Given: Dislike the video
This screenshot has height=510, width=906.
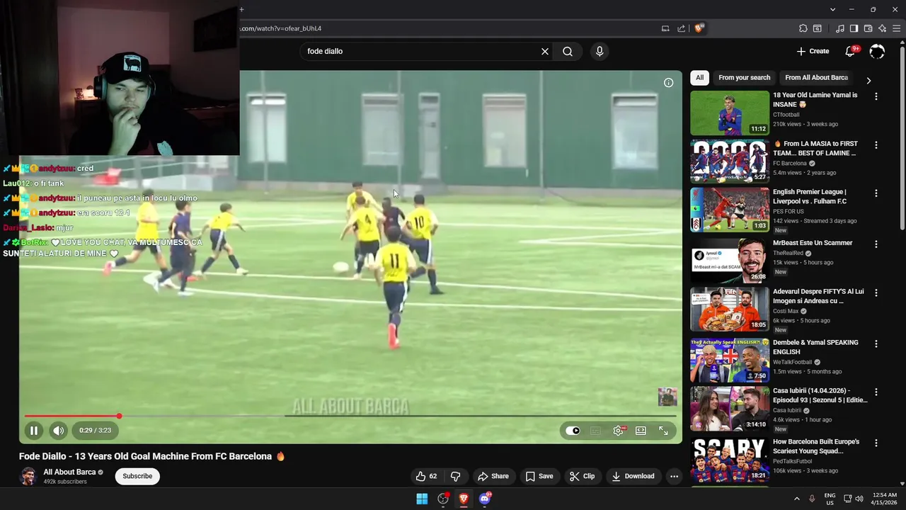Looking at the screenshot, I should point(456,476).
